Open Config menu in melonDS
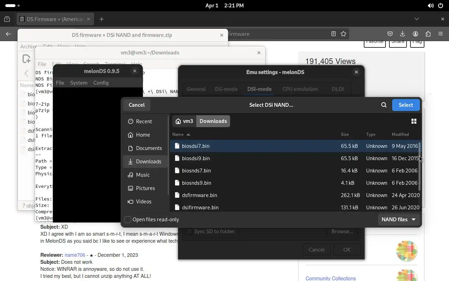The image size is (449, 281). pos(101,83)
